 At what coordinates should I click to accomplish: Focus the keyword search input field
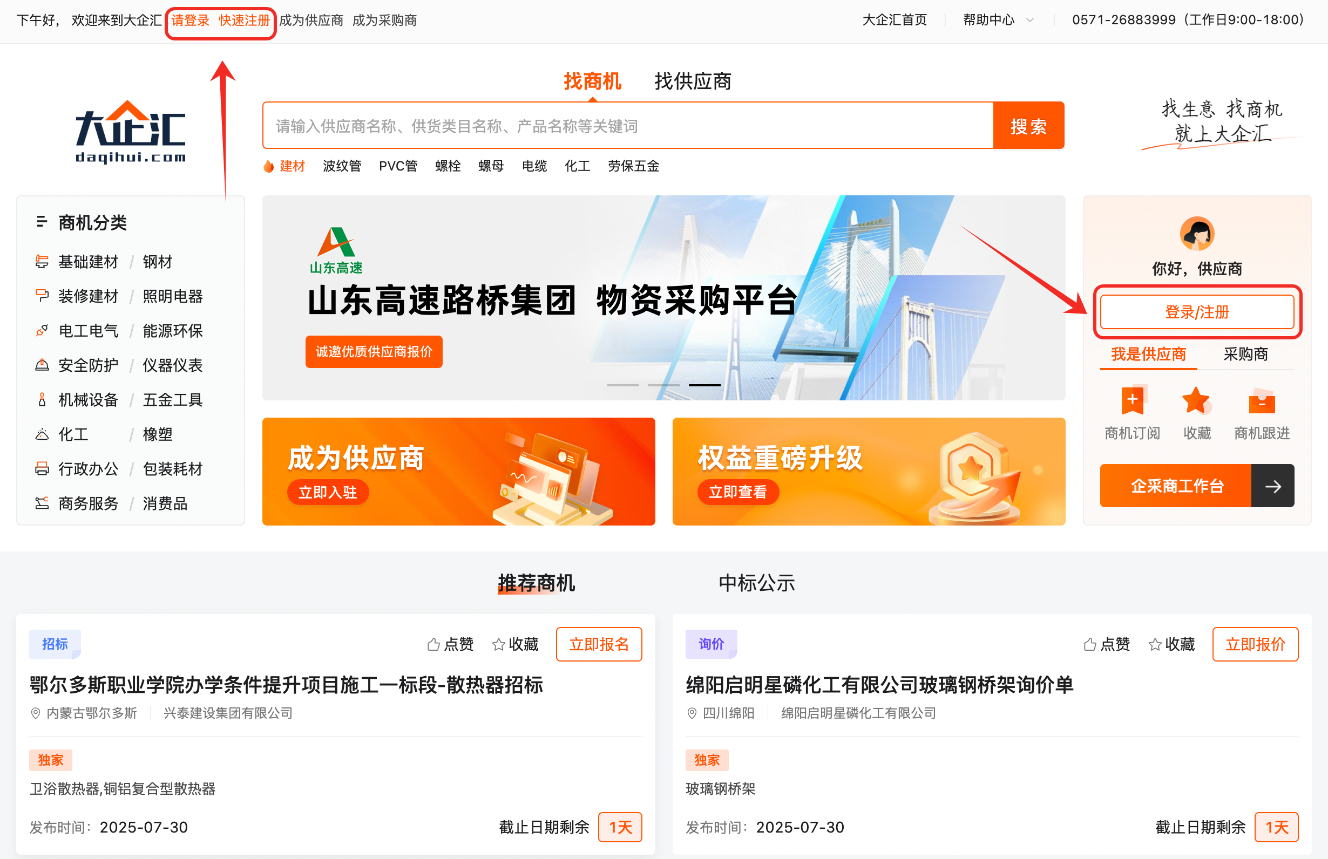pyautogui.click(x=628, y=126)
